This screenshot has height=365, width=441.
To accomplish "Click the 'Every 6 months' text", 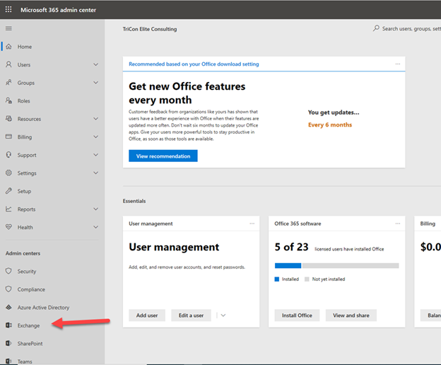I will tap(330, 124).
